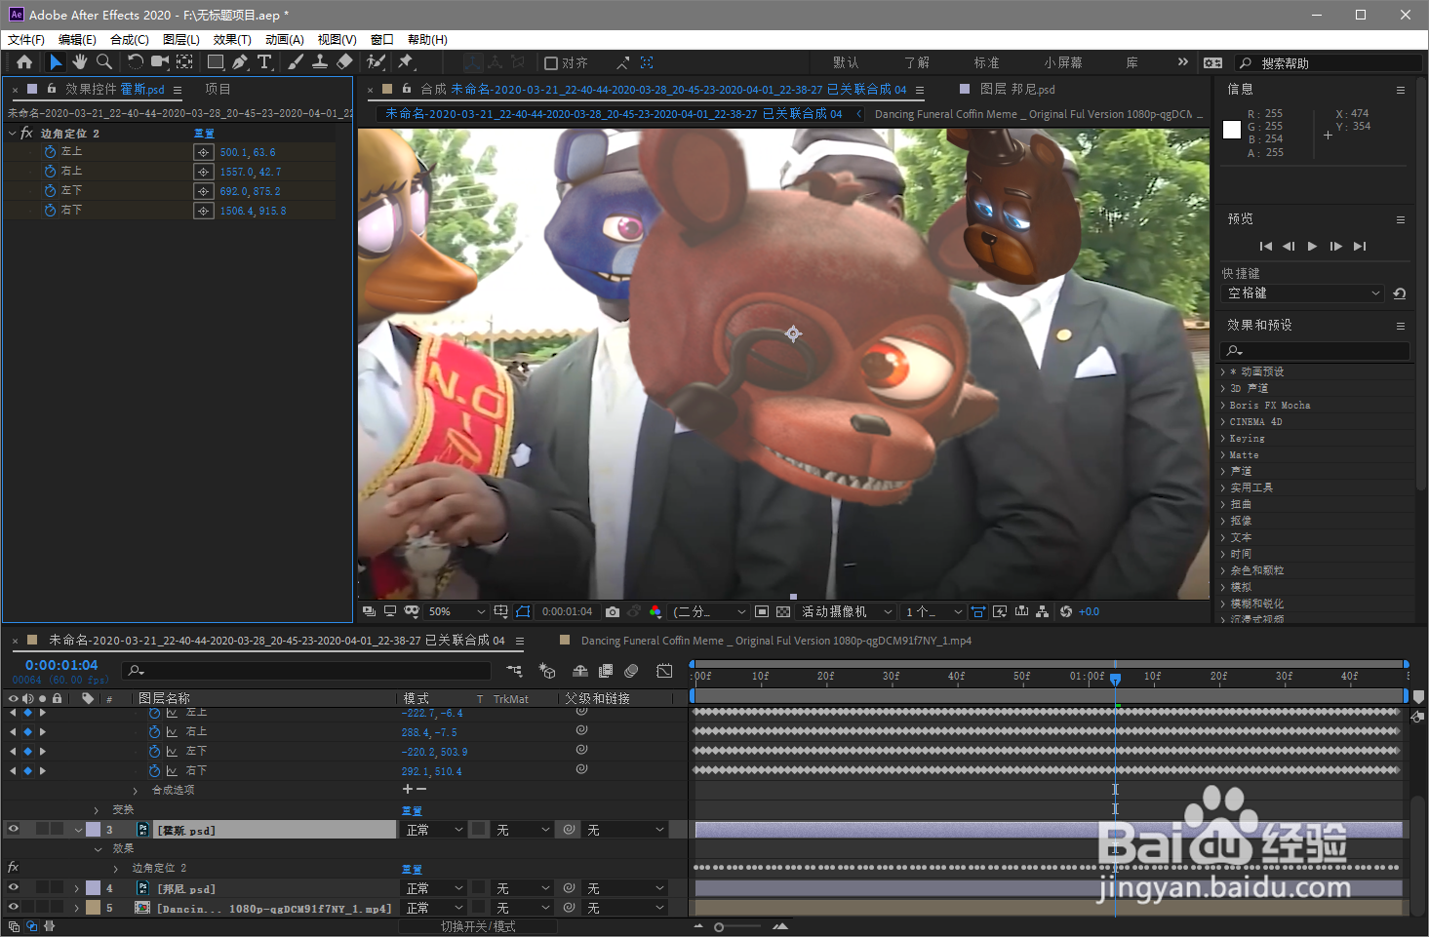Open blend mode dropdown for 霍斯.psd layer
This screenshot has height=937, width=1429.
click(434, 830)
